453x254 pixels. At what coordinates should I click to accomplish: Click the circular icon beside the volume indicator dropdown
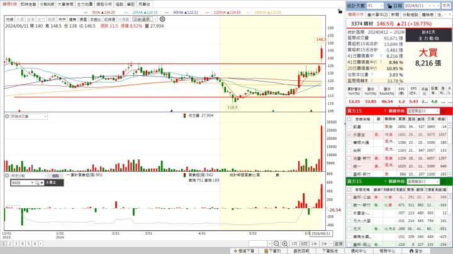(x=7, y=117)
